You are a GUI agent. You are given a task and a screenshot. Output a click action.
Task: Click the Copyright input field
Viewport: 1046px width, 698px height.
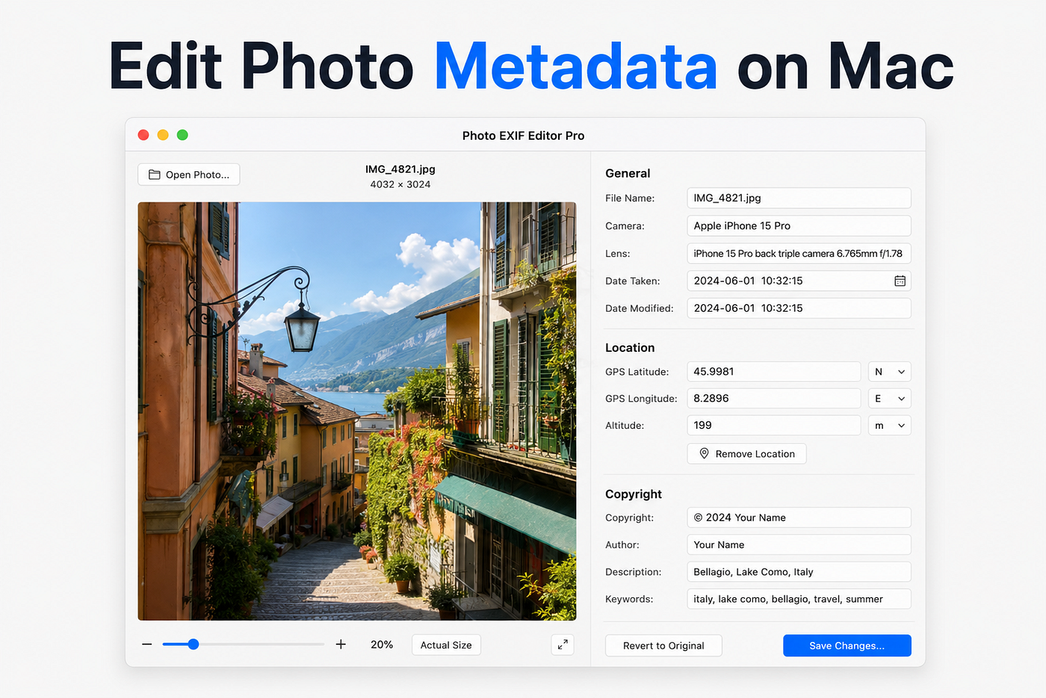click(x=799, y=517)
